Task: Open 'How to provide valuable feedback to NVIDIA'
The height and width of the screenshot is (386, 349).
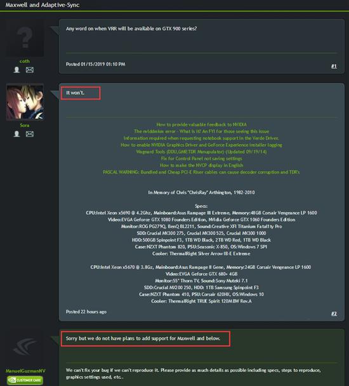Action: click(x=201, y=125)
